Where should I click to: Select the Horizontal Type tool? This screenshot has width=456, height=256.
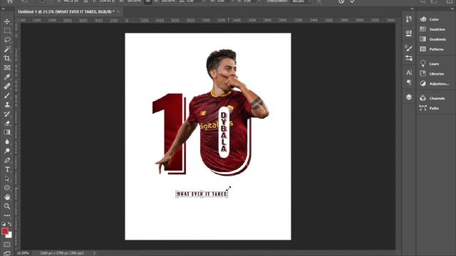[x=7, y=169]
